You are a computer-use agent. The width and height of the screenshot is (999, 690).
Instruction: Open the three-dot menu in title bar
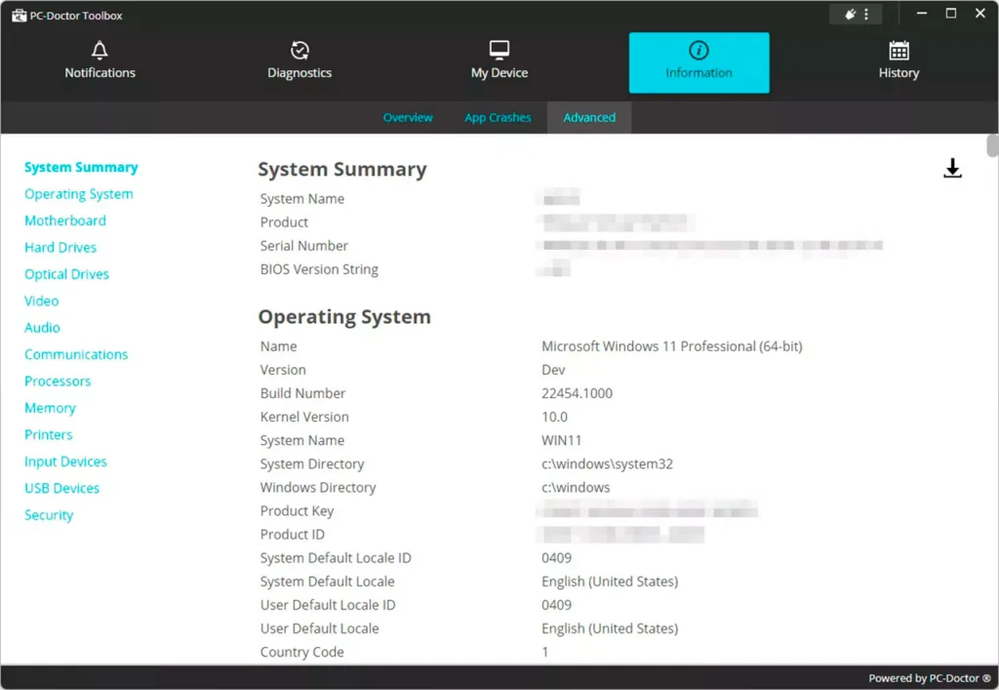coord(866,14)
